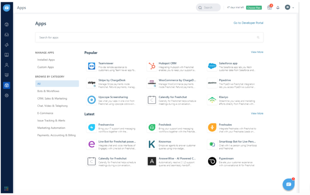The height and width of the screenshot is (195, 310).
Task: Open the settings gear icon in sidebar
Action: [7, 95]
